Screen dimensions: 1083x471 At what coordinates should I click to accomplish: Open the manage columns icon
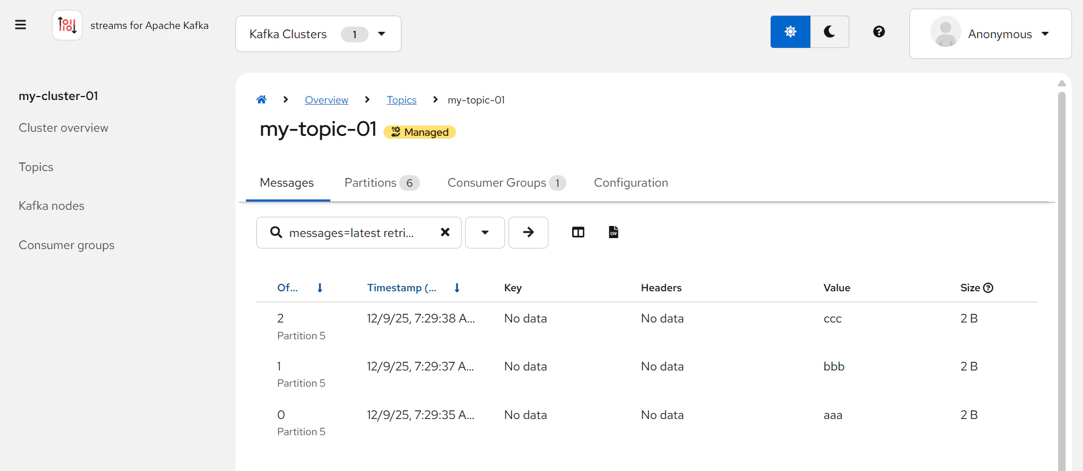tap(578, 232)
